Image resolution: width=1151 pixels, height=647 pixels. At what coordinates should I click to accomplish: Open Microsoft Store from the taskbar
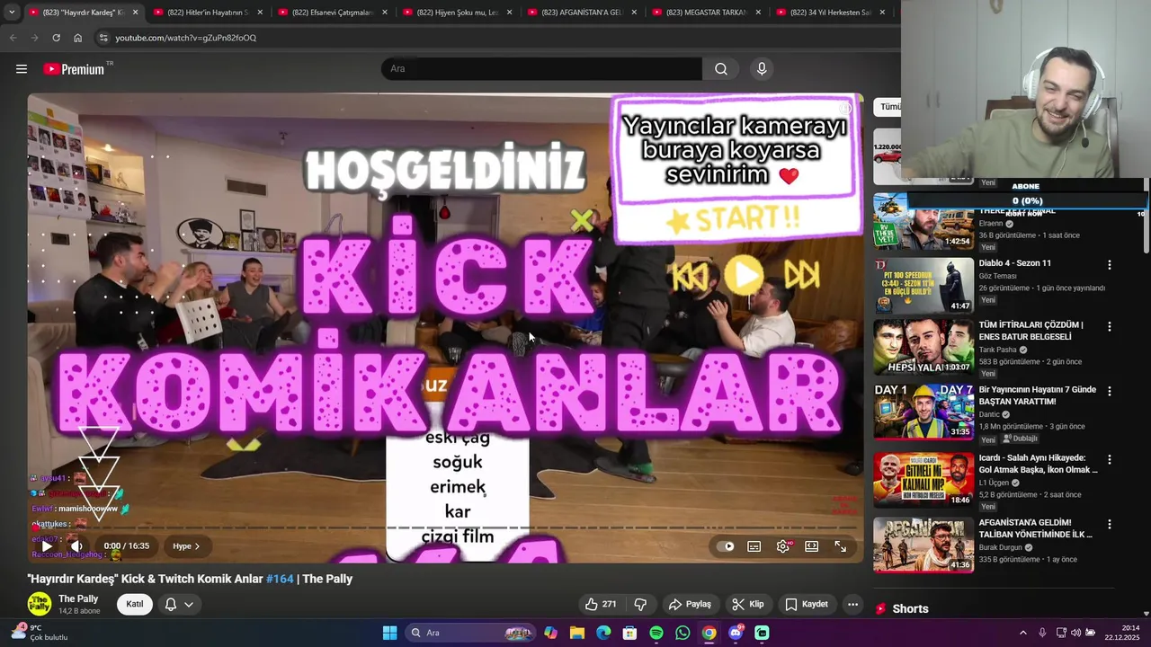[x=629, y=633]
